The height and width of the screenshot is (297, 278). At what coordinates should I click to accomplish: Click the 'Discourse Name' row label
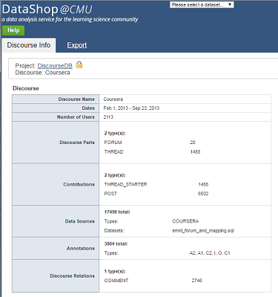point(76,99)
